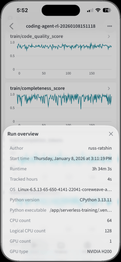This screenshot has height=262, width=121.
Task: Expand train/code_quality_score chart chevron
Action: pyautogui.click(x=109, y=36)
